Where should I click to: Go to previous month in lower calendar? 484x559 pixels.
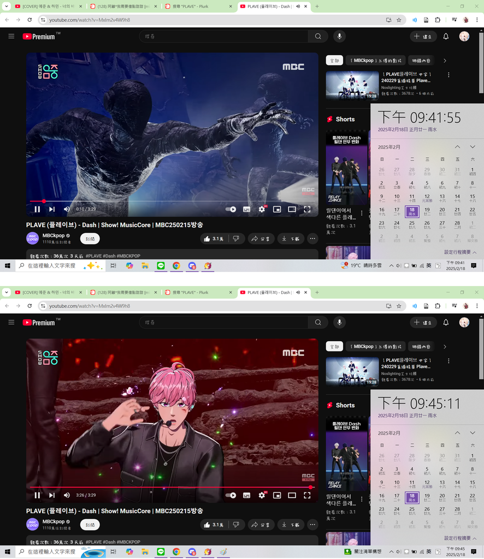pos(457,433)
